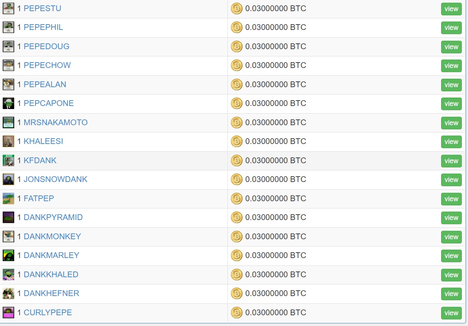This screenshot has height=326, width=468.
Task: Open the DANKPYRAMID asset link
Action: pos(53,217)
